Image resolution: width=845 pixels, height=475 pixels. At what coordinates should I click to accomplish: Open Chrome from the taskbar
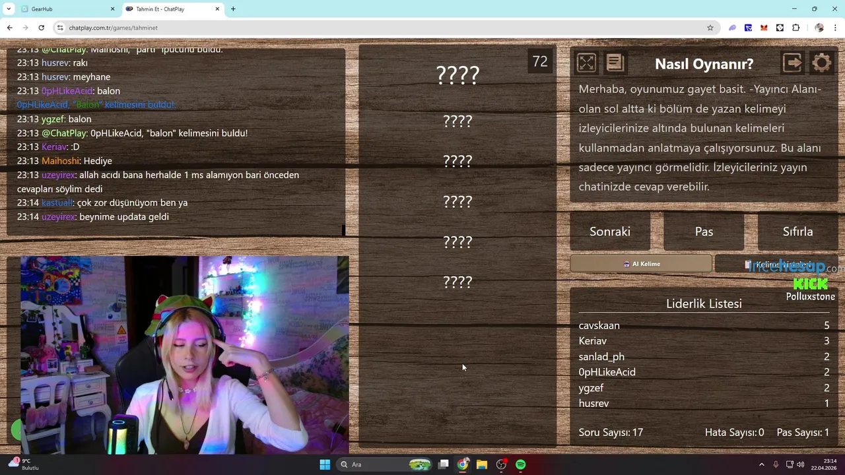point(463,464)
